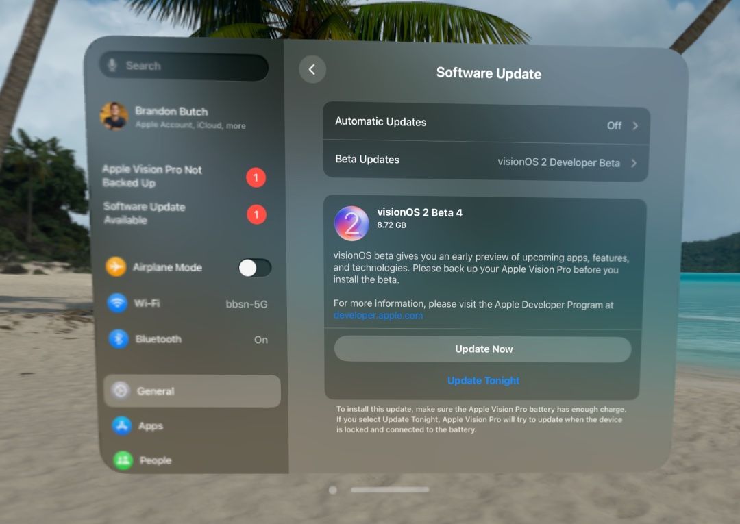Screen dimensions: 740x524
Task: Click the Bluetooth icon
Action: (x=119, y=338)
